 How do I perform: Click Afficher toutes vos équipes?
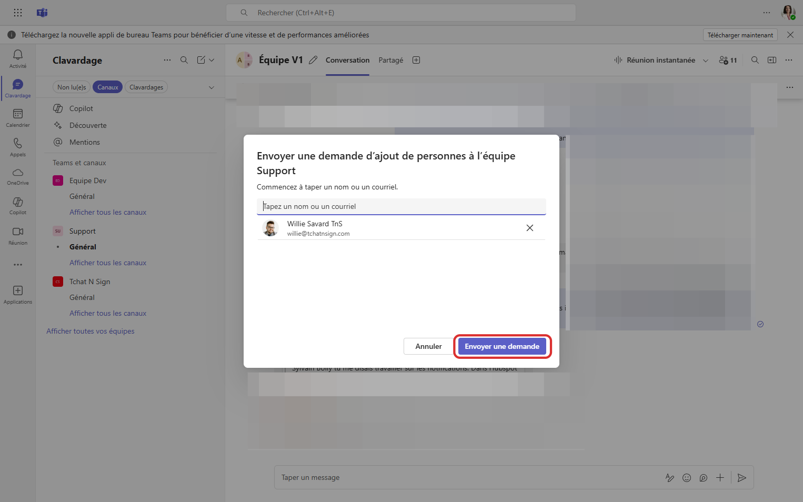(91, 331)
